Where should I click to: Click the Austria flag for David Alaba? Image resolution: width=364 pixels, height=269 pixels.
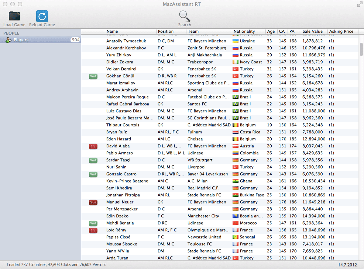pos(236,146)
